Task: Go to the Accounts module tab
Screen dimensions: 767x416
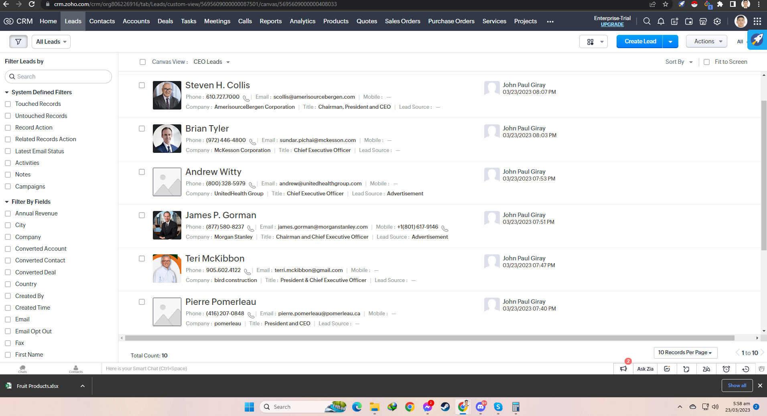Action: pyautogui.click(x=136, y=21)
